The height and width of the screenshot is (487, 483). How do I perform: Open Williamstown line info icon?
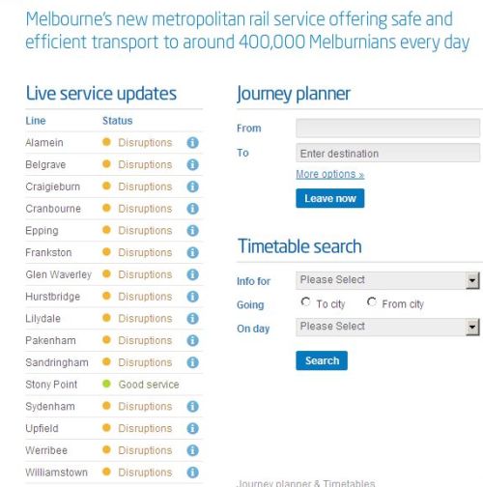coord(192,473)
